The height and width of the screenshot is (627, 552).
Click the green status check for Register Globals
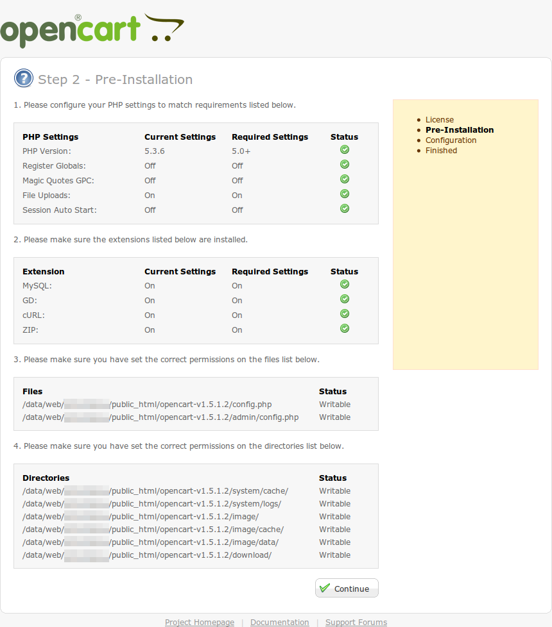tap(345, 164)
